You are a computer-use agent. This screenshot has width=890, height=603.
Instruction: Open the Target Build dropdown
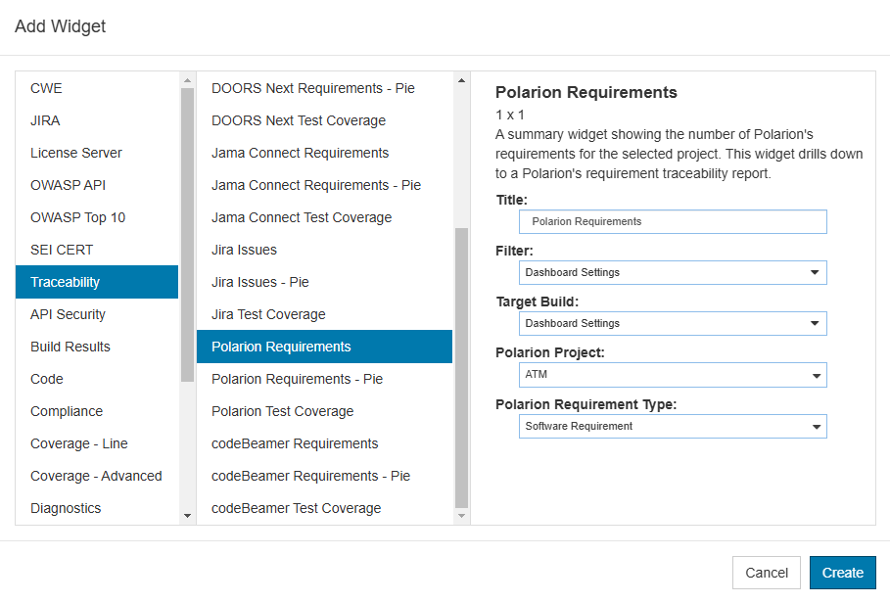point(673,323)
